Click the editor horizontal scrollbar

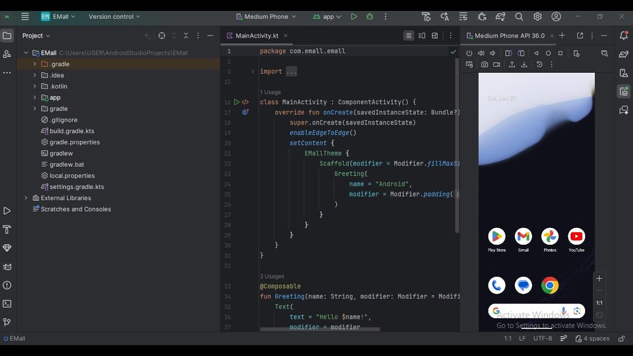pyautogui.click(x=320, y=329)
